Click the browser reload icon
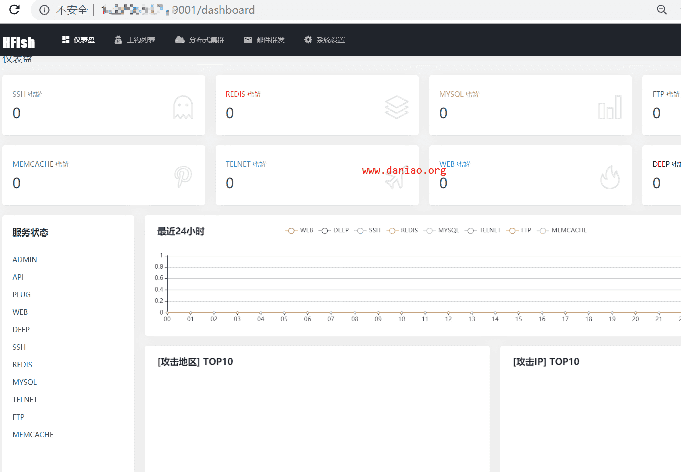Screen dimensions: 681x472 tap(14, 9)
